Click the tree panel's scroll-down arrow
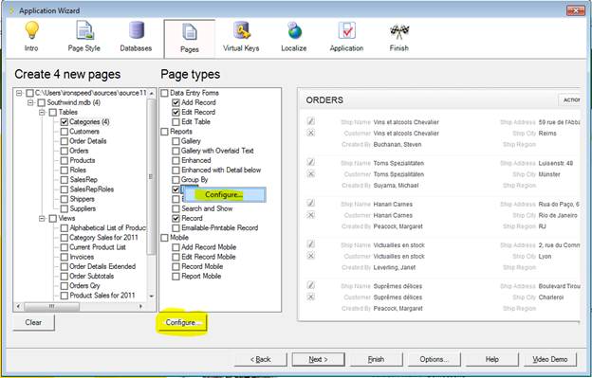592x378 pixels. (152, 297)
